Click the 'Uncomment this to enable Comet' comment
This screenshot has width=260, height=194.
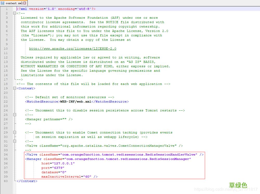click(x=99, y=132)
